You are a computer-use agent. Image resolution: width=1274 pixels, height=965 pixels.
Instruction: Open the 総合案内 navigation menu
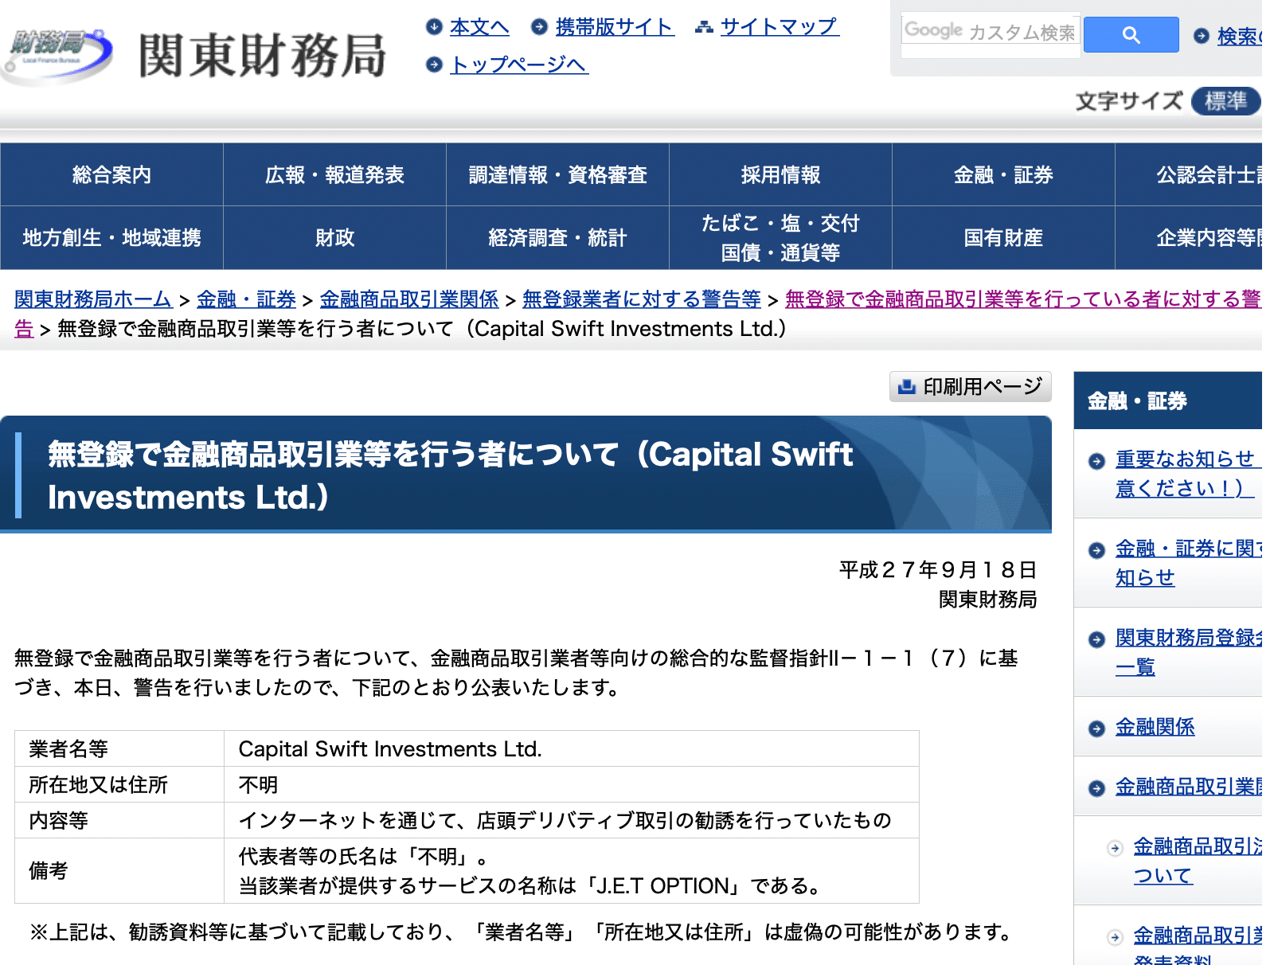point(111,174)
